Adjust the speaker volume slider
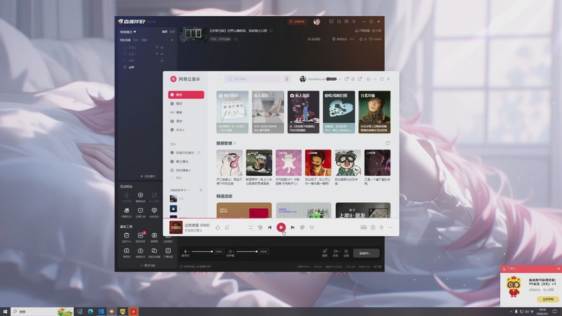The width and height of the screenshot is (562, 316). [247, 251]
